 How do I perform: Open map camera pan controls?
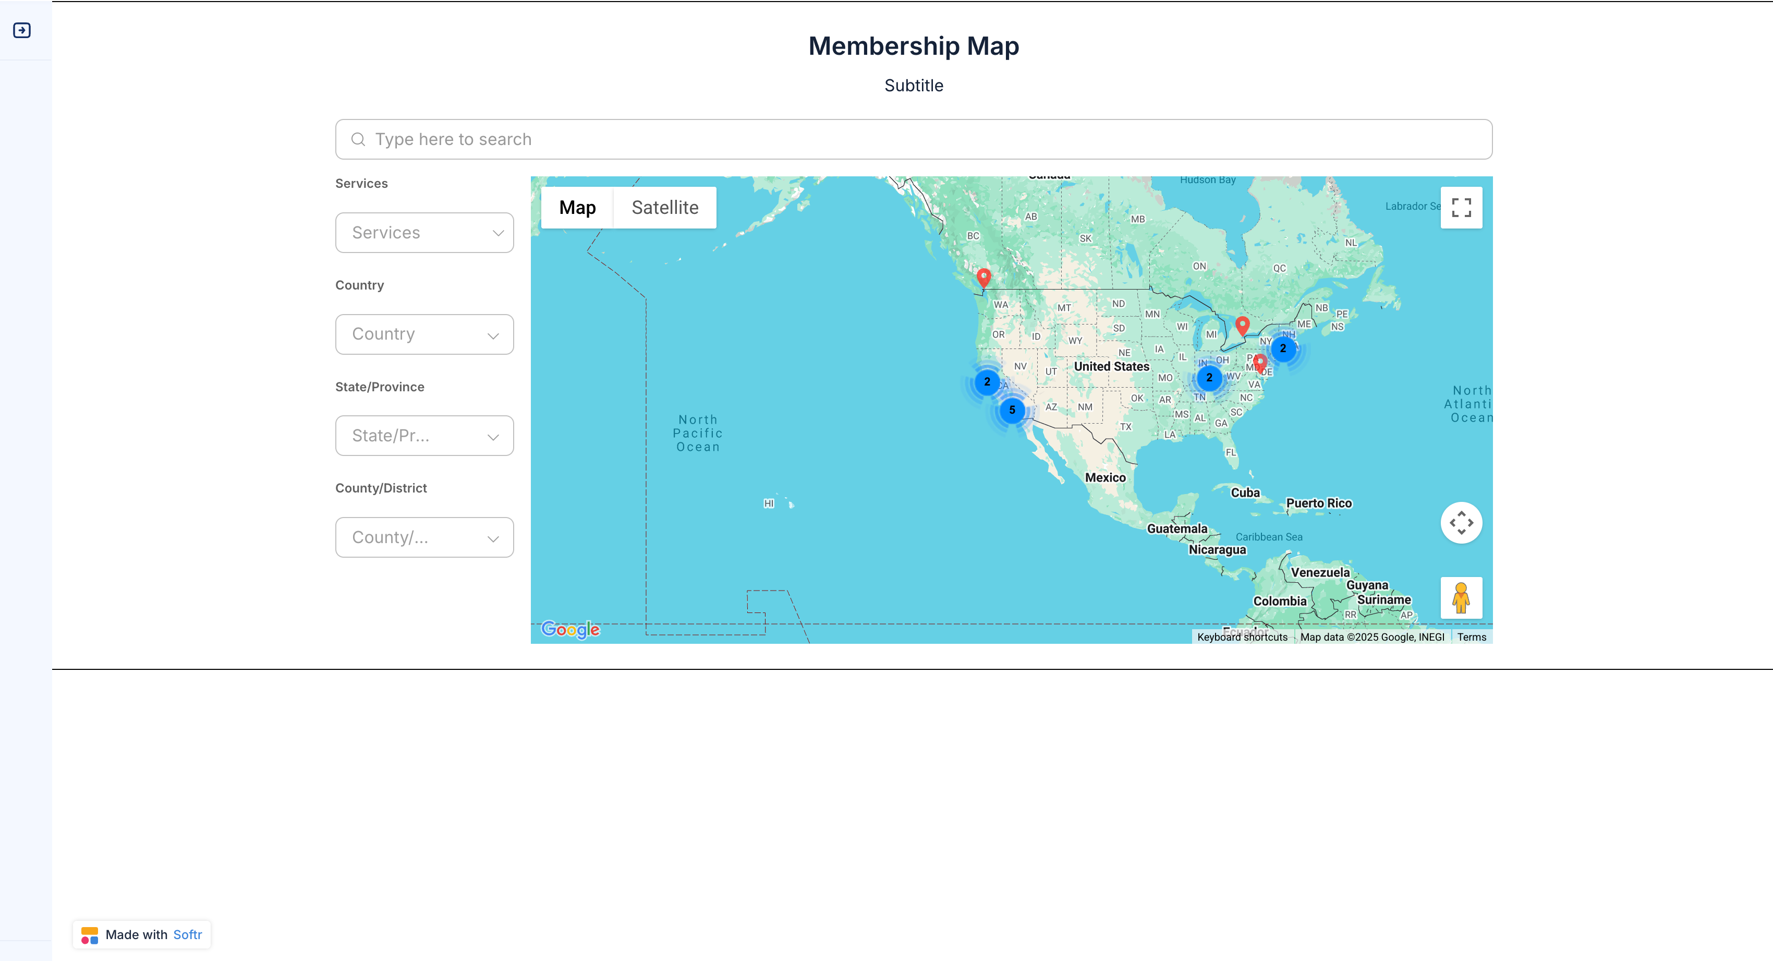[1461, 522]
